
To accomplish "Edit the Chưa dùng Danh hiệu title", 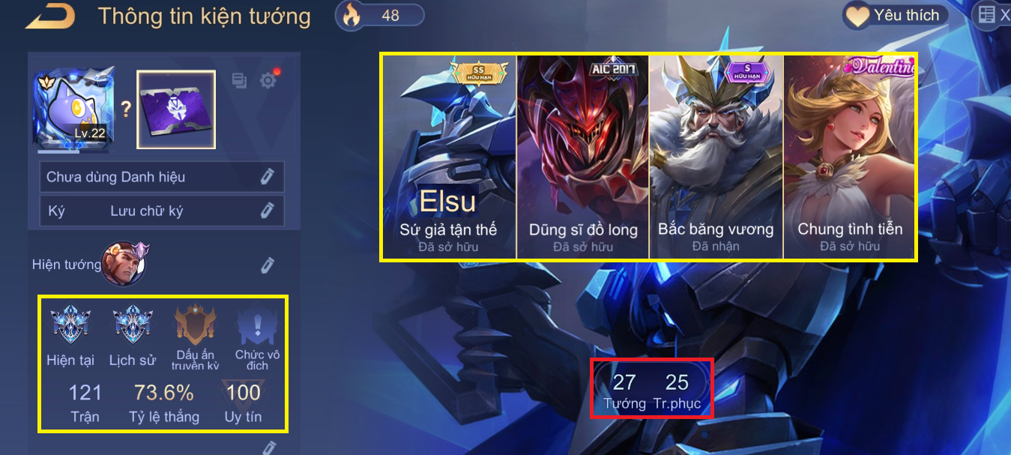I will 162,177.
